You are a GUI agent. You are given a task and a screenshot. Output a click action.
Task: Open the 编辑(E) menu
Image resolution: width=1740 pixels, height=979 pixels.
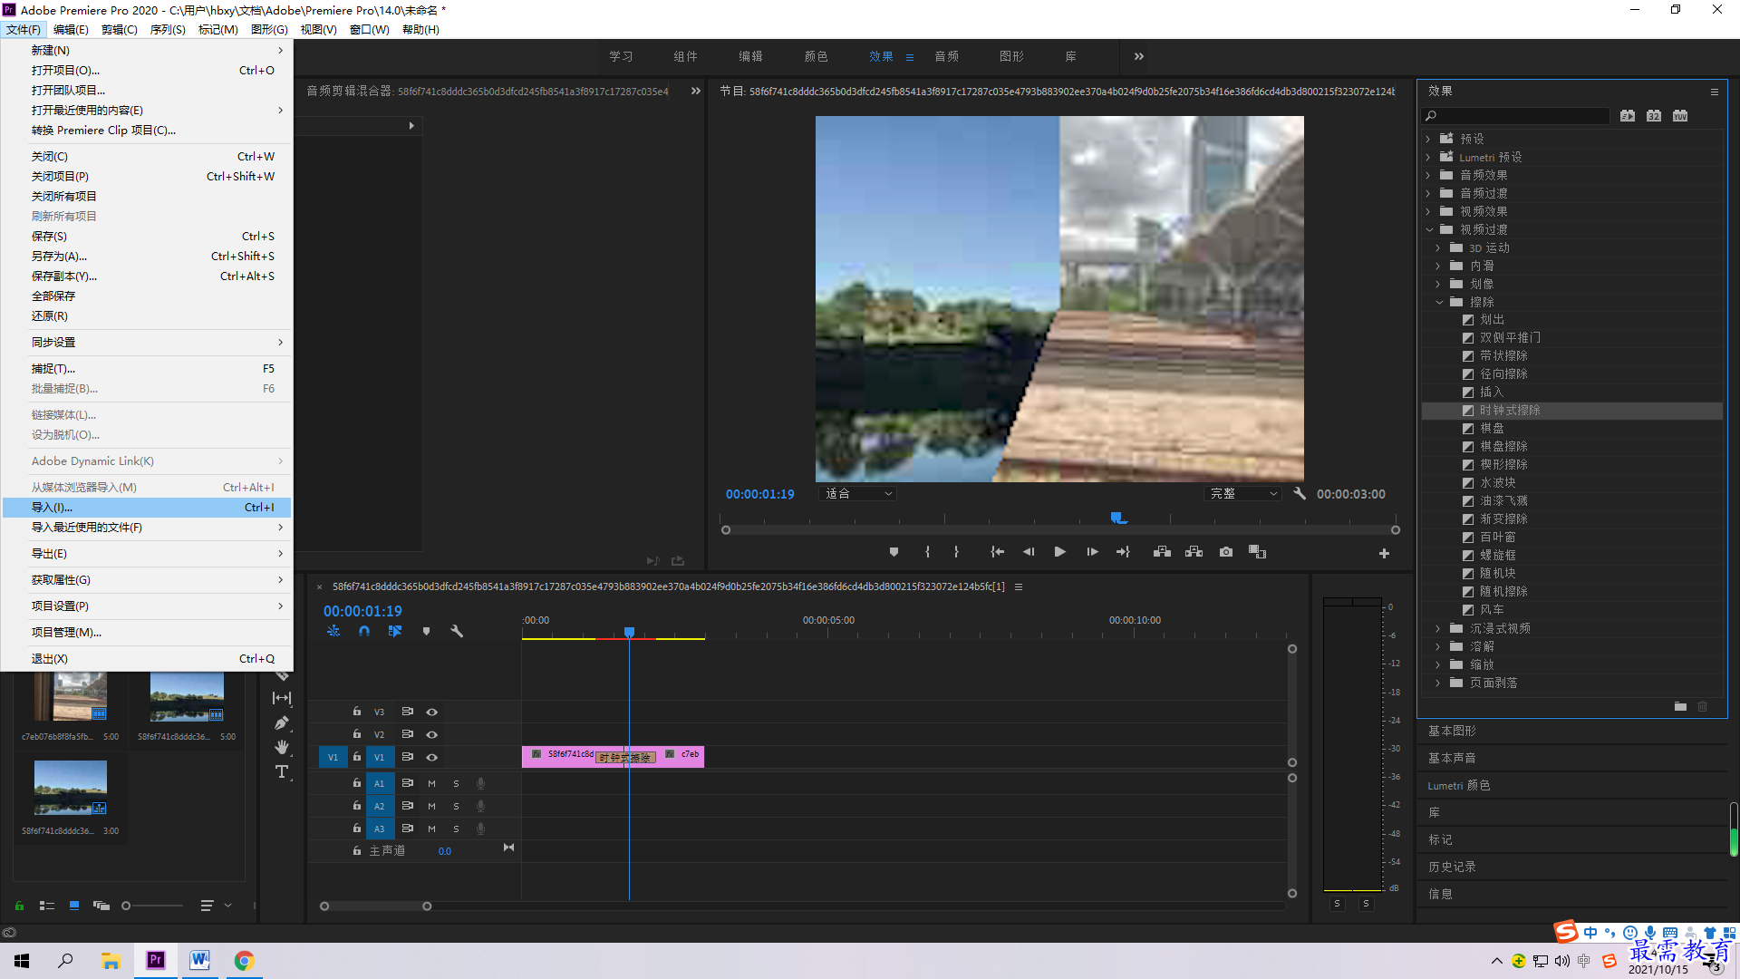click(x=71, y=30)
